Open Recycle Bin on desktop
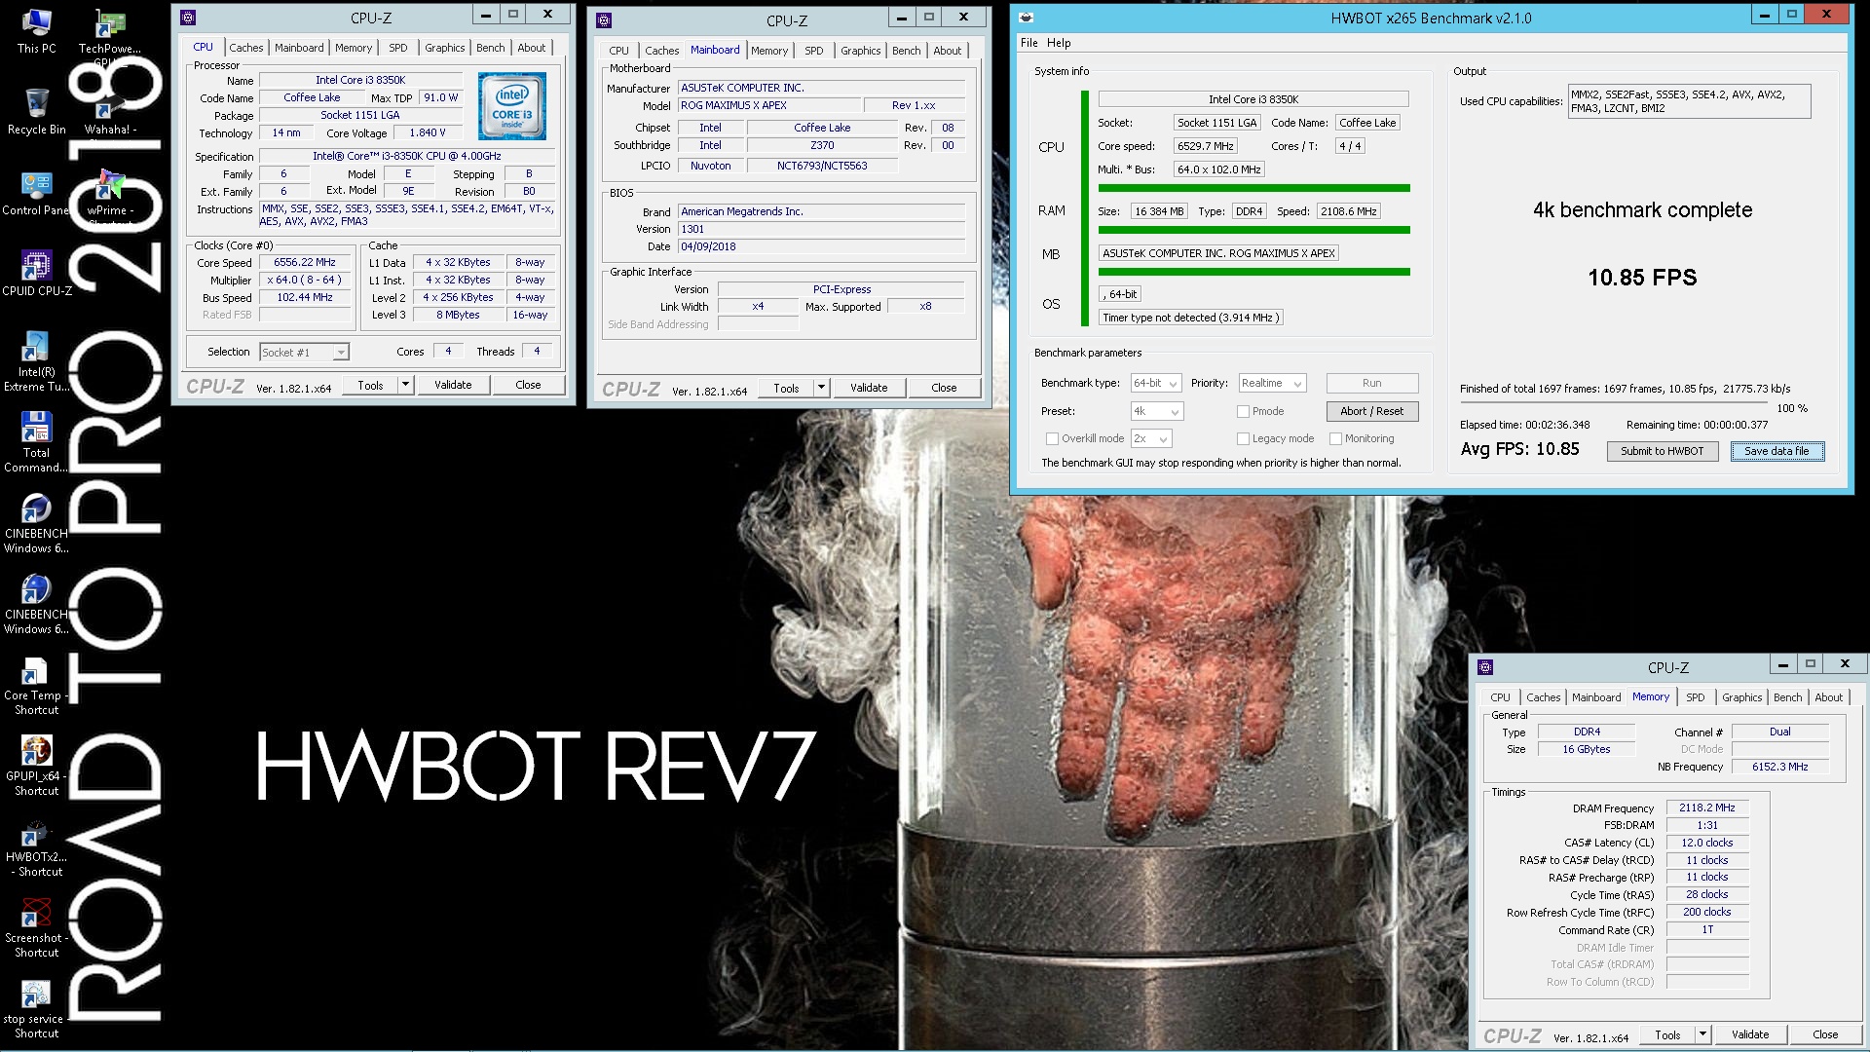This screenshot has width=1870, height=1052. 36,111
